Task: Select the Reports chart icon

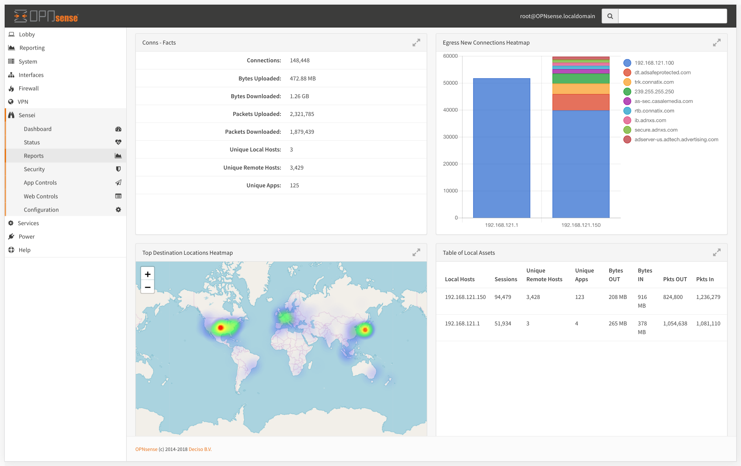Action: coord(118,155)
